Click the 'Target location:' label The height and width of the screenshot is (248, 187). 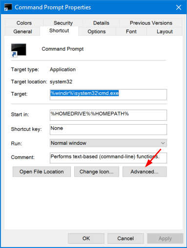click(x=29, y=82)
